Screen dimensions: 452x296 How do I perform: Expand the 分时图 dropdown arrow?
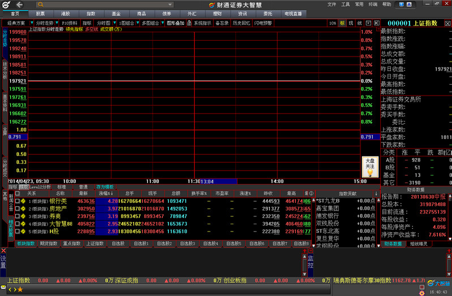114,23
